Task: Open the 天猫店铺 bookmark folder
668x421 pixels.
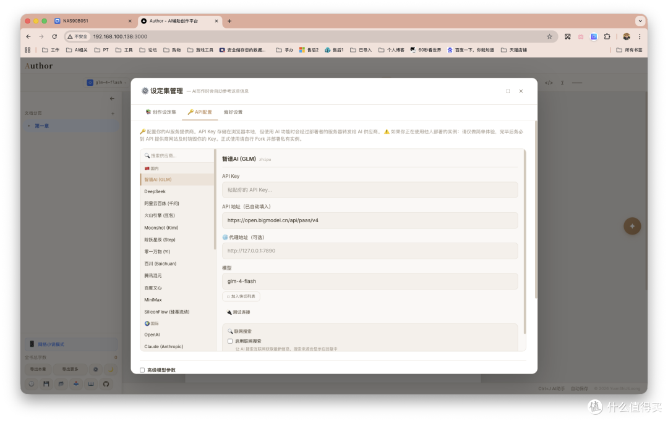Action: [514, 50]
